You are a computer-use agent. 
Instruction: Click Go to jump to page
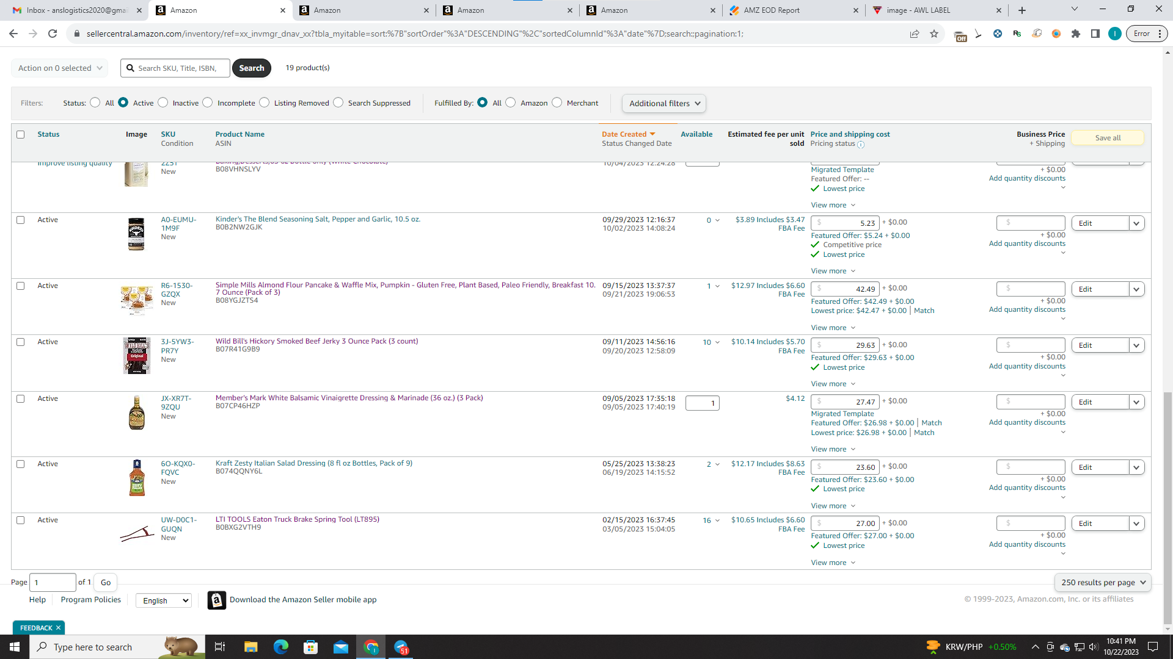click(106, 582)
